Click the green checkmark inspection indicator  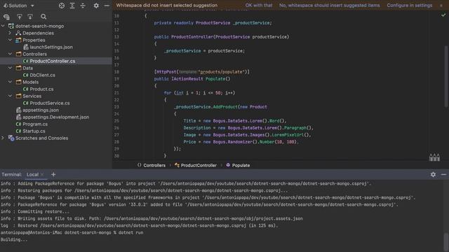[443, 15]
